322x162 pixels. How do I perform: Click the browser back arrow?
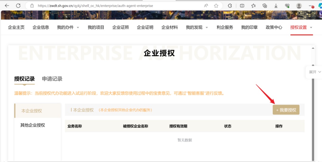coord(7,6)
